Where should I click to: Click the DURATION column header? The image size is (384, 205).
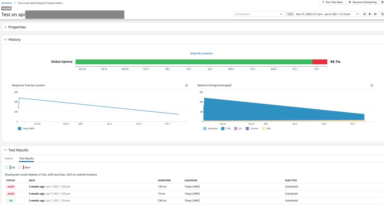point(164,180)
